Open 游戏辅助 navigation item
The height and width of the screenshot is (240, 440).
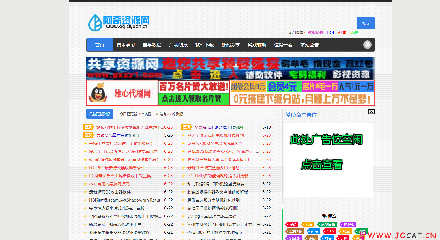257,45
